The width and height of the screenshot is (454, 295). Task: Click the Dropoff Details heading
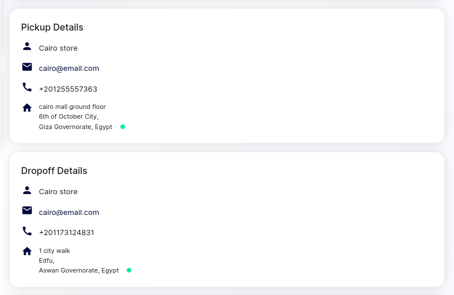(x=54, y=171)
